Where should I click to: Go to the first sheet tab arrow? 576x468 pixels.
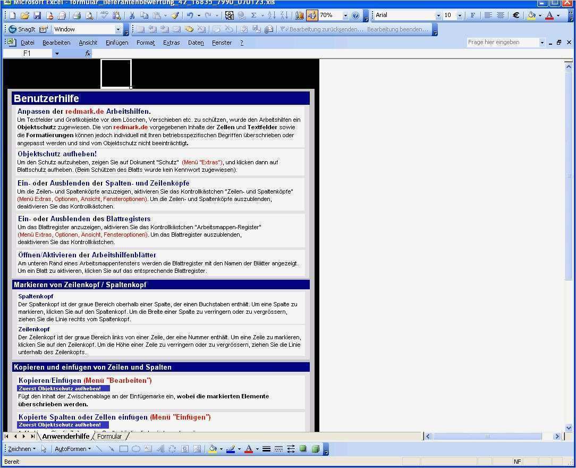tap(6, 437)
